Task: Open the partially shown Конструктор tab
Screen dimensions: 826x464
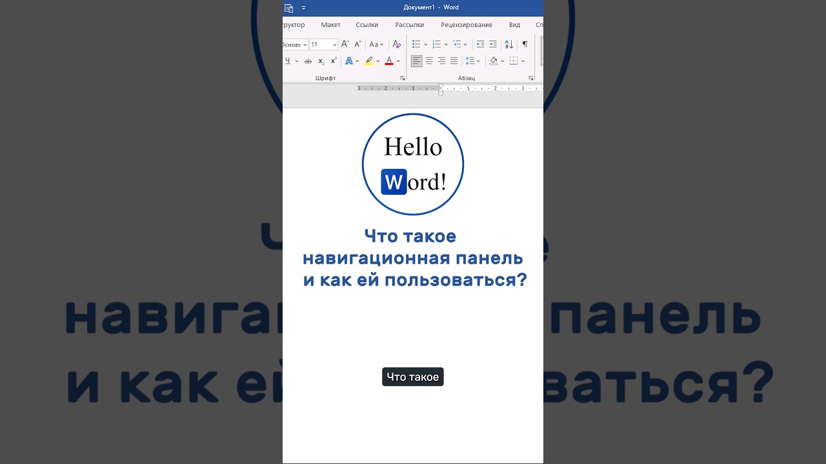Action: (x=294, y=24)
